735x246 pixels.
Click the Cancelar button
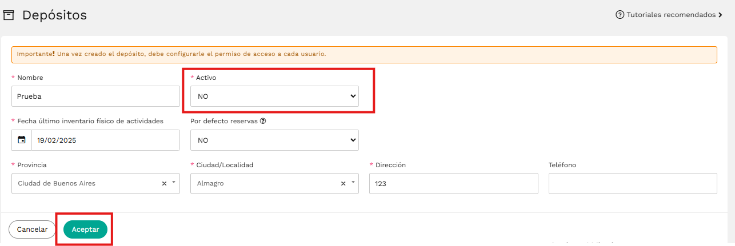pos(32,229)
